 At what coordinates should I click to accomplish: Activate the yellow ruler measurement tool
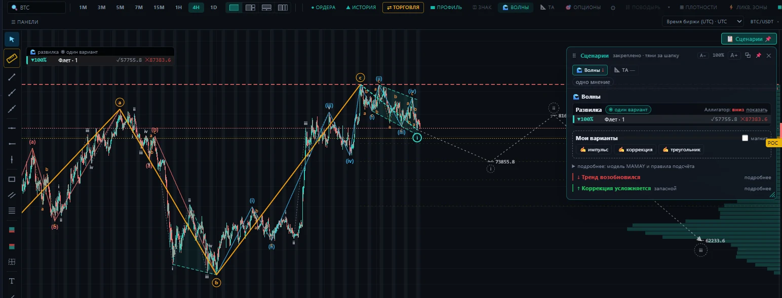point(12,59)
